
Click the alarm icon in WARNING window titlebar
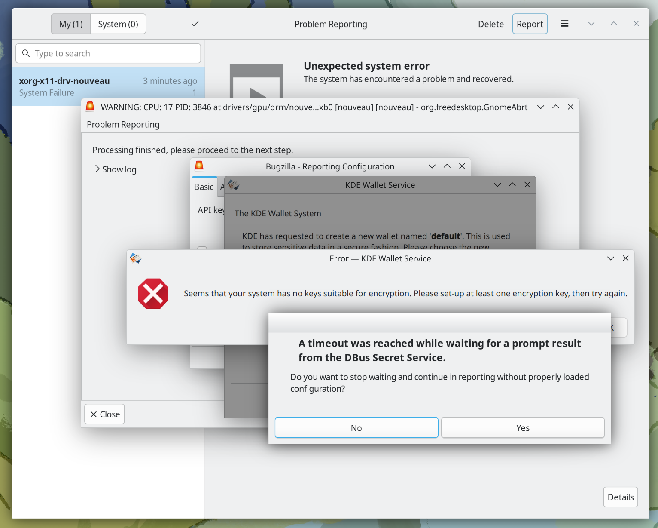point(90,107)
